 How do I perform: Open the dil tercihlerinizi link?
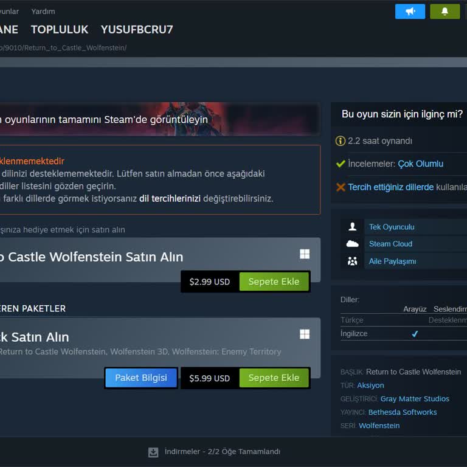[x=170, y=198]
